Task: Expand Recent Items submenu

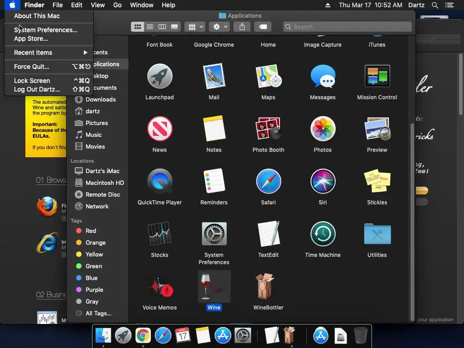Action: pos(49,53)
